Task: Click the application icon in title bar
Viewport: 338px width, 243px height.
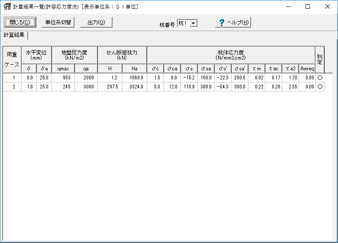Action: coord(7,6)
